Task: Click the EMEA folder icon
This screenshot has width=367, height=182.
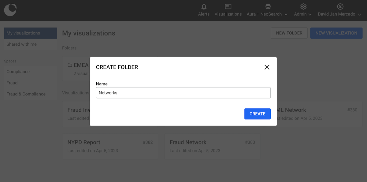Action: (70, 65)
